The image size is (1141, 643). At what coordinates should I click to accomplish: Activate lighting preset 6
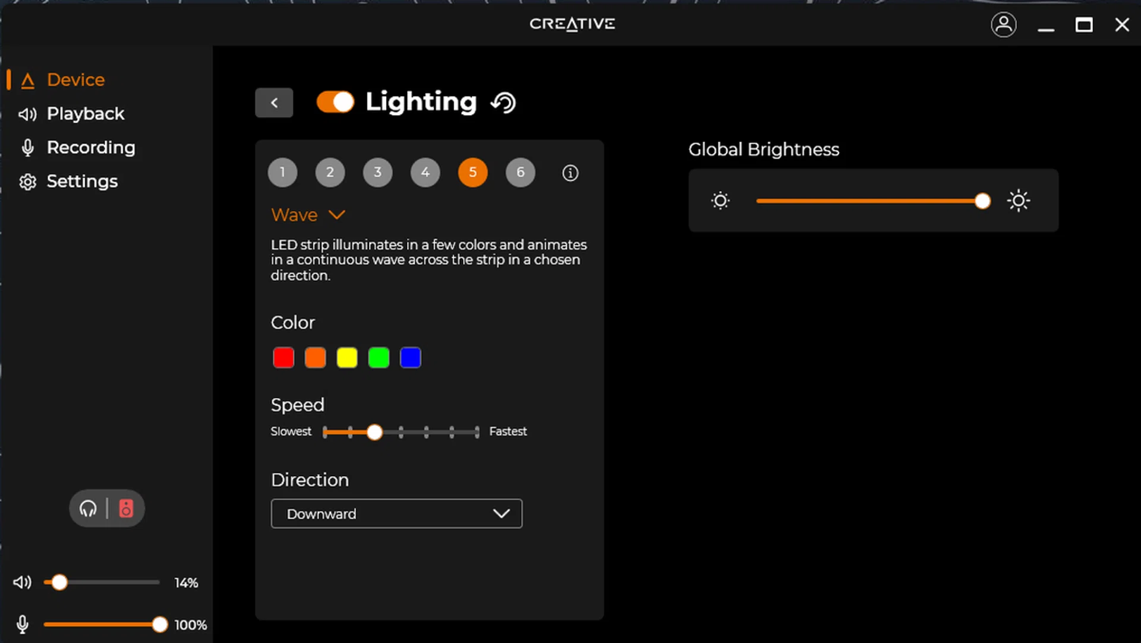[520, 172]
